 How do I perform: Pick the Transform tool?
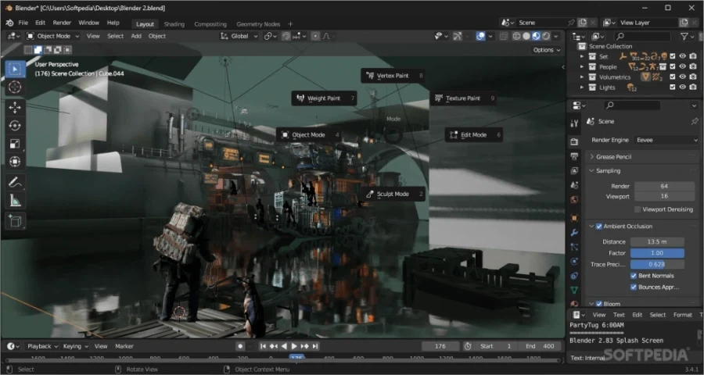pos(15,162)
